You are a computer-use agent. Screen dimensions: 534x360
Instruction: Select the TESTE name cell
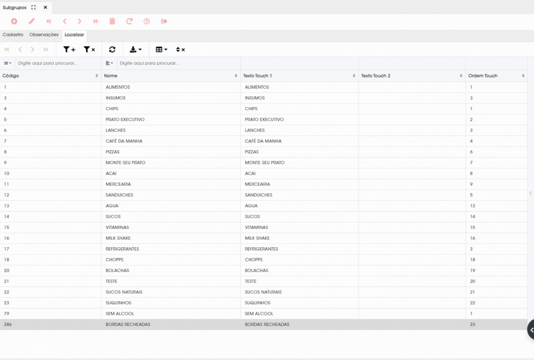(171, 281)
